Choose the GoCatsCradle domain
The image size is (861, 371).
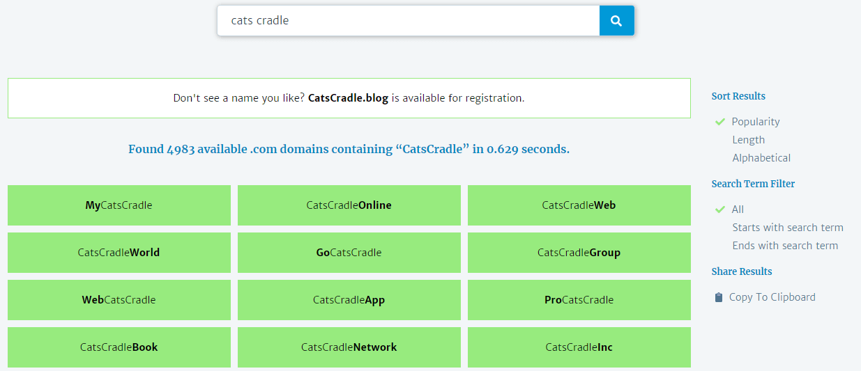349,253
